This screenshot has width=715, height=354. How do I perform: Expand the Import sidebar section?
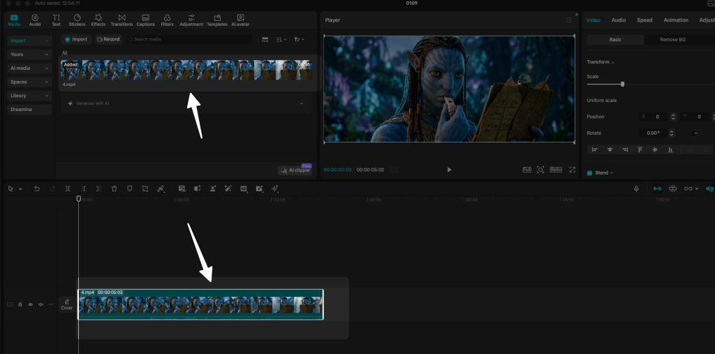pyautogui.click(x=29, y=40)
